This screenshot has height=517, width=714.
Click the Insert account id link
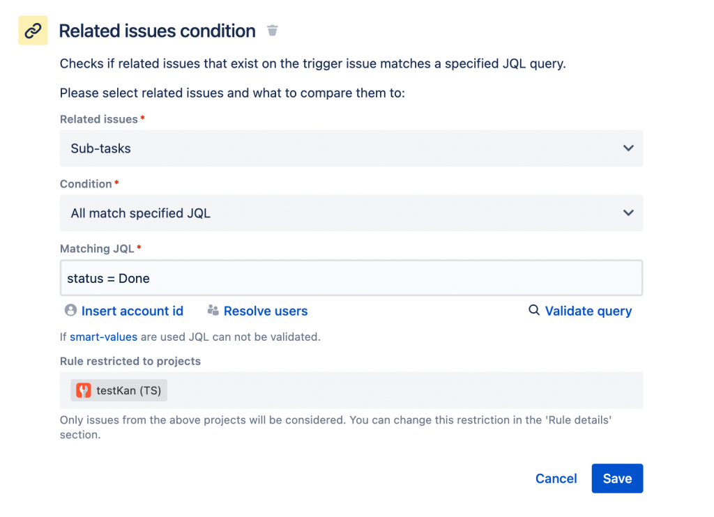[132, 311]
